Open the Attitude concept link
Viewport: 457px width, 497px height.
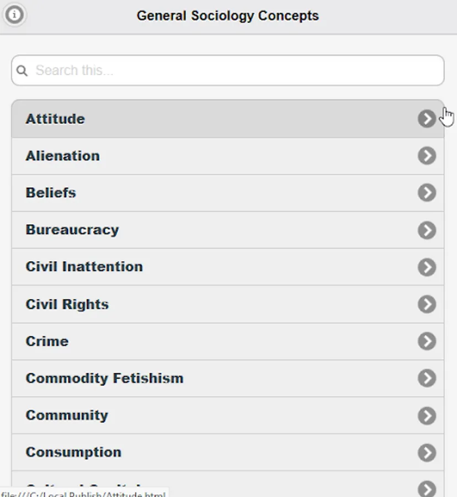[x=55, y=119]
